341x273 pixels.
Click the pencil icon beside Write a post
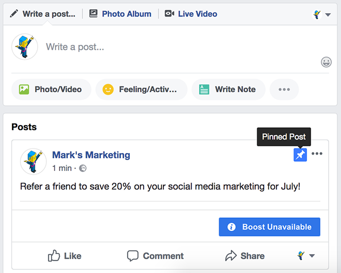coord(14,14)
